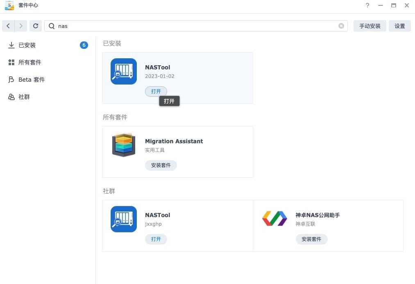Click the NASTool title above 2023-01-02
Screen dimensions: 415x284
157,67
